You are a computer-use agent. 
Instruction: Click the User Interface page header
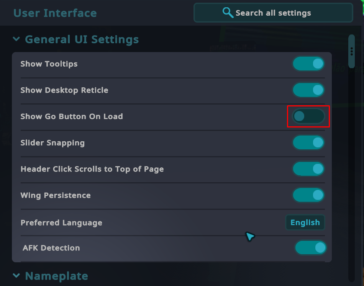click(55, 13)
